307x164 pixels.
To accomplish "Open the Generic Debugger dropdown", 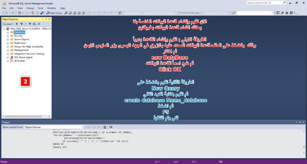I will 189,13.
